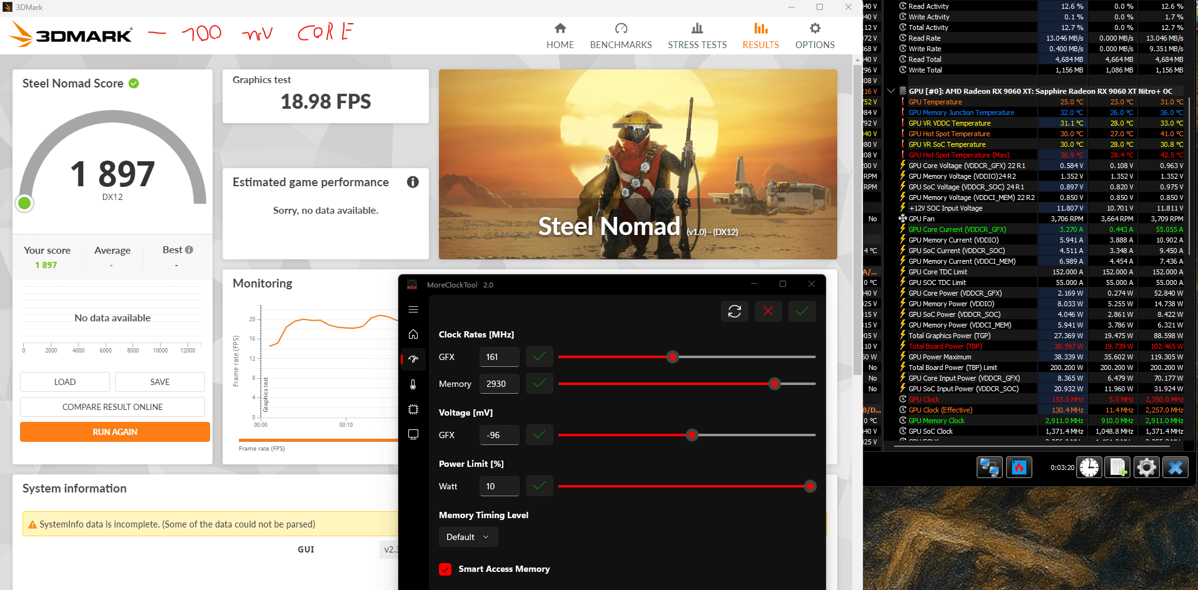Image resolution: width=1198 pixels, height=590 pixels.
Task: Click the green check beside GFX clock rate
Action: pos(540,357)
